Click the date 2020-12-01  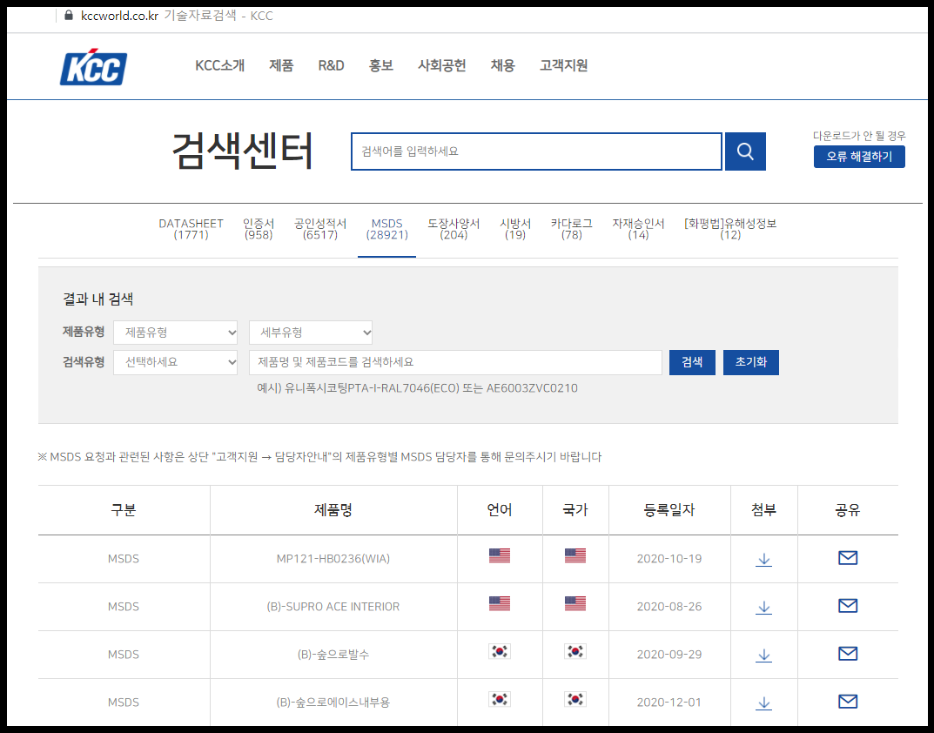(x=669, y=703)
